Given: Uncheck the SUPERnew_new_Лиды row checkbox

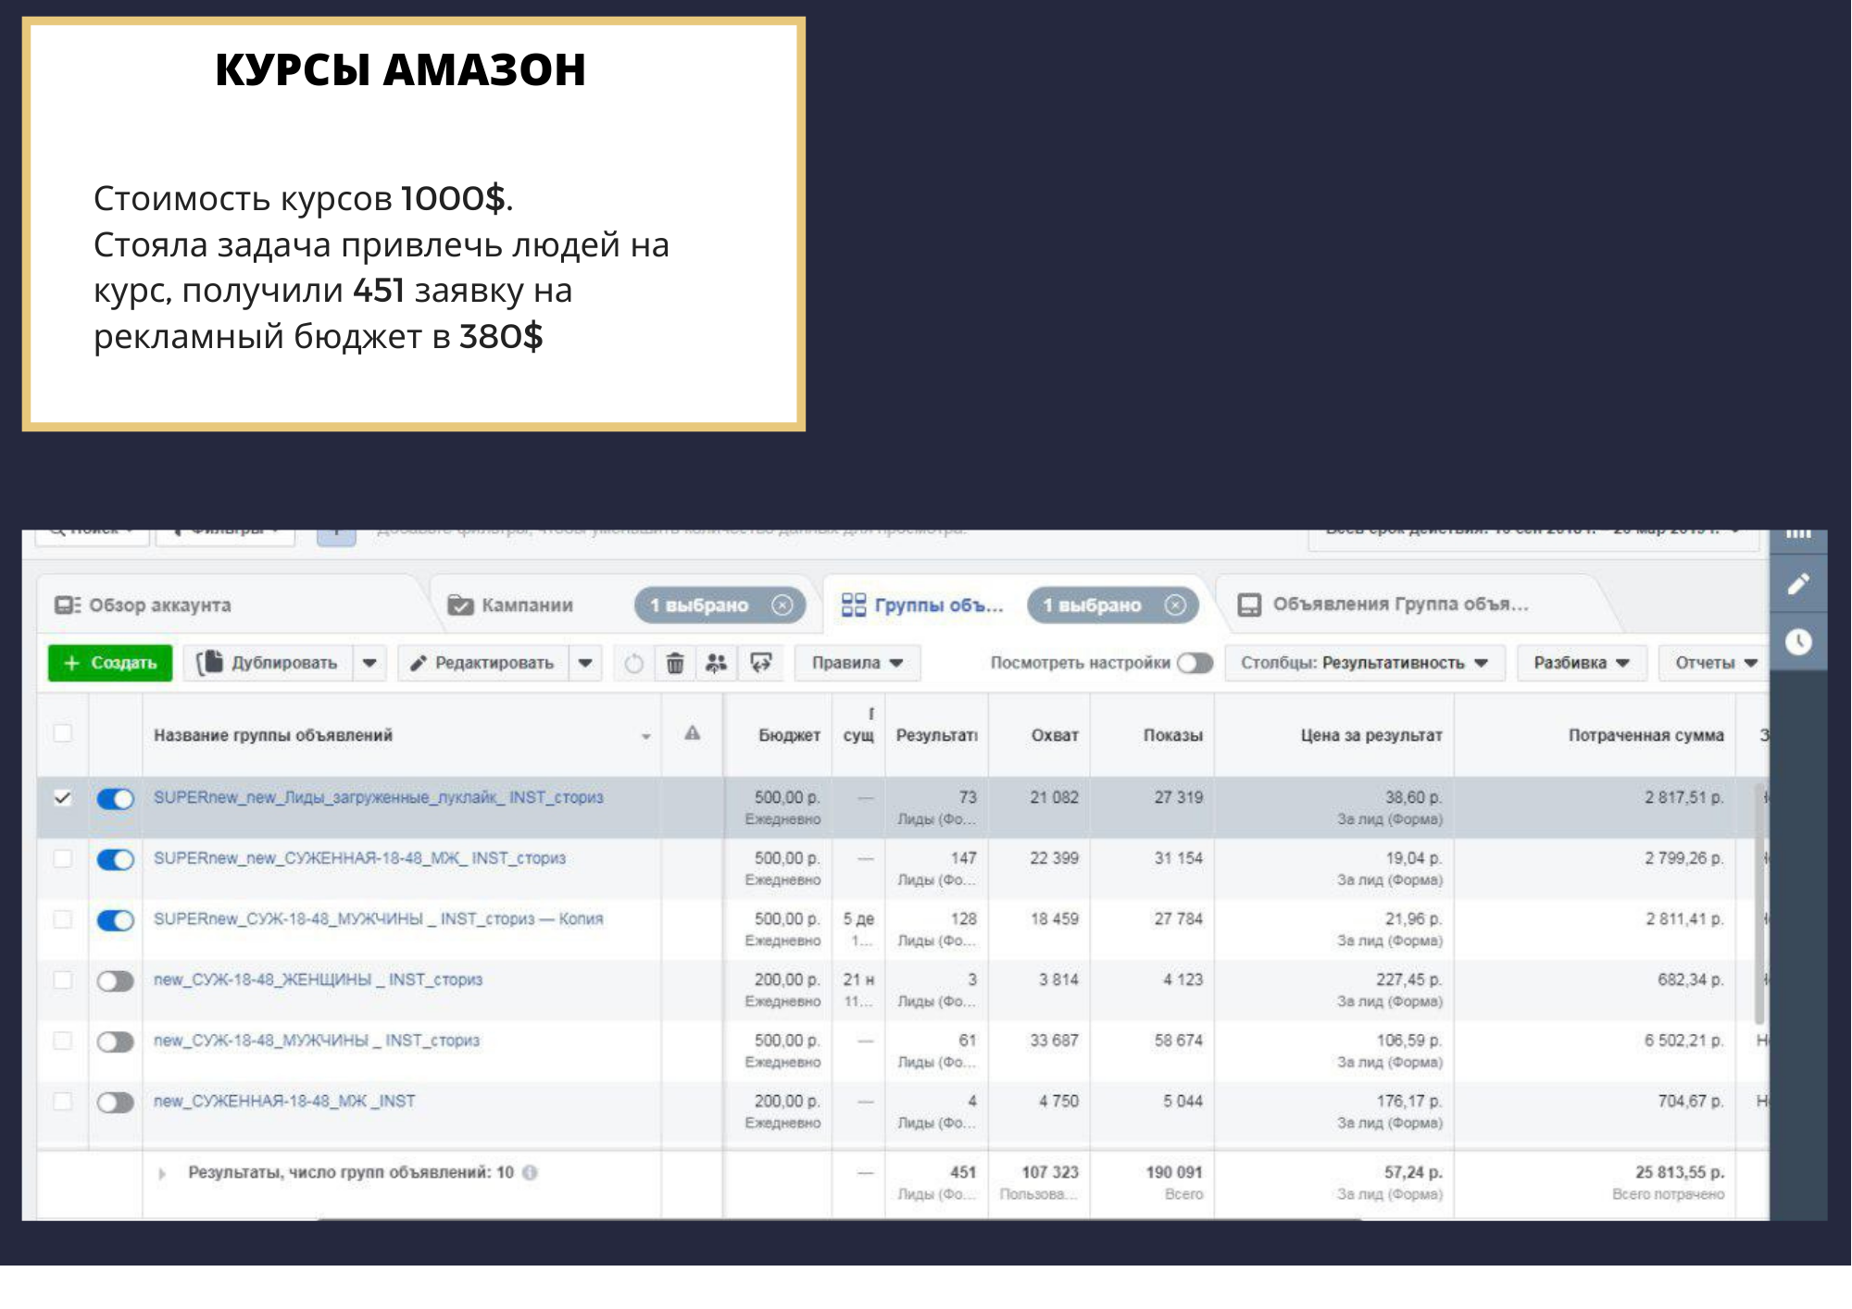Looking at the screenshot, I should [x=62, y=798].
